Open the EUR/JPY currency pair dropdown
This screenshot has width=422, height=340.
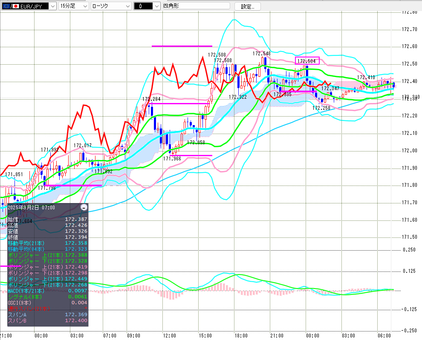pyautogui.click(x=29, y=6)
